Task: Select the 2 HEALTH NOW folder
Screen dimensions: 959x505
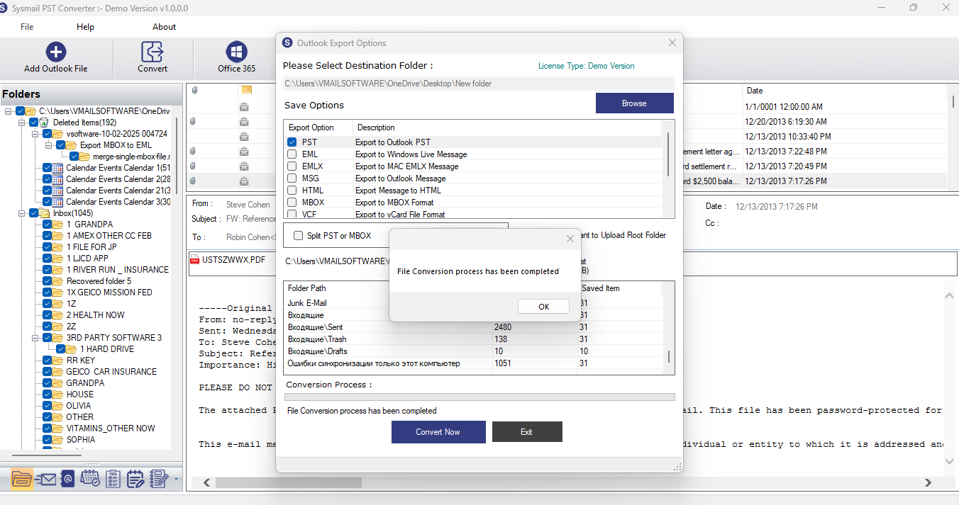Action: 95,315
